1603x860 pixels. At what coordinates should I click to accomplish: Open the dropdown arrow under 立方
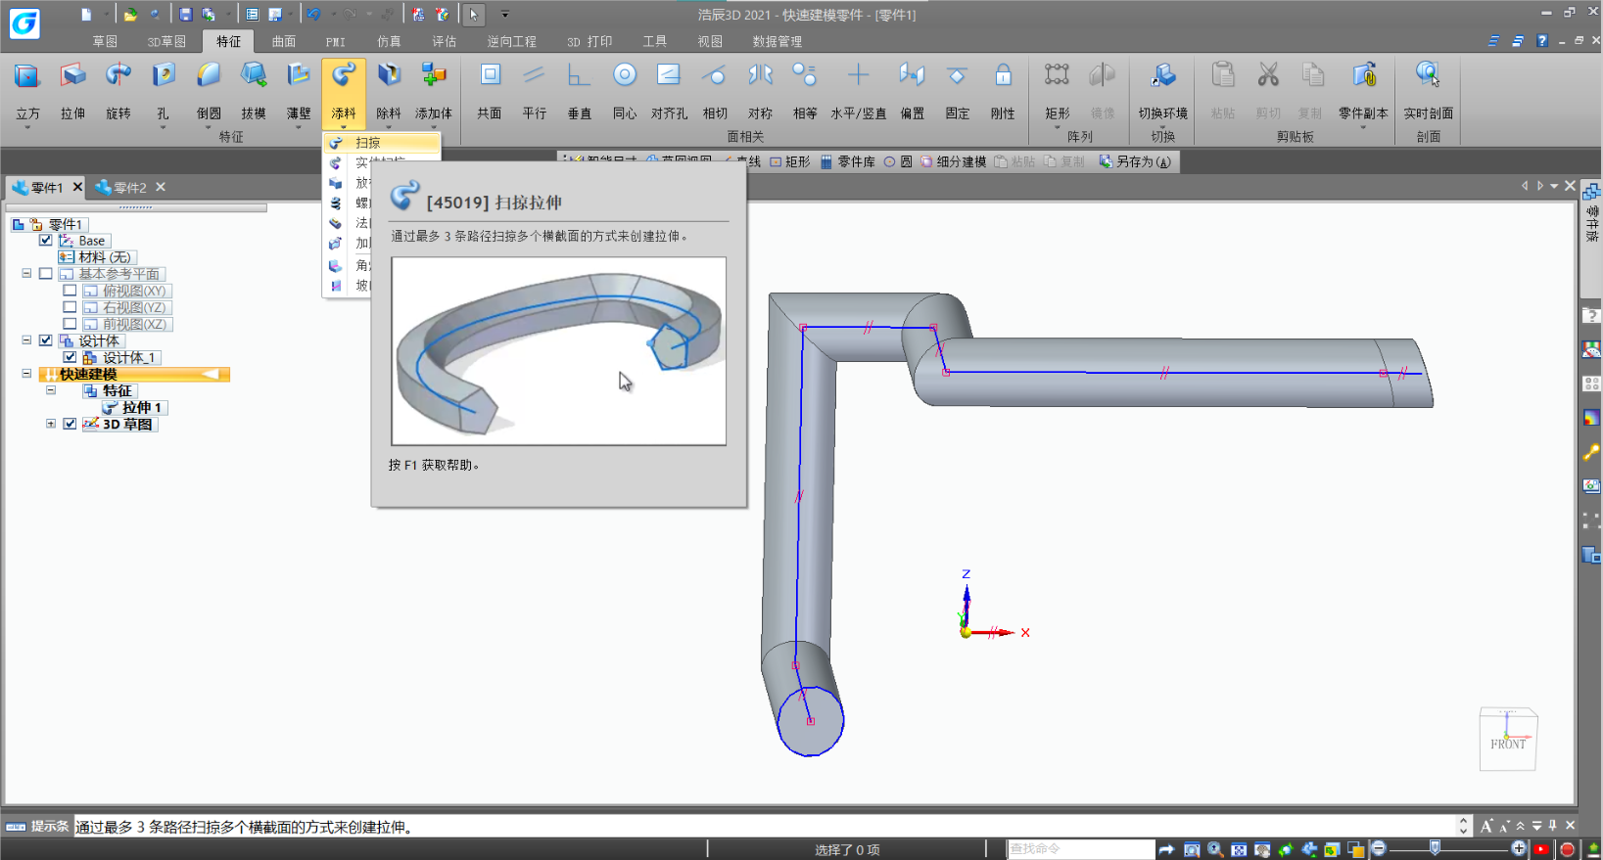[27, 127]
